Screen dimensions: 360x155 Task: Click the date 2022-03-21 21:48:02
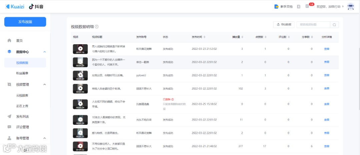[204, 146]
